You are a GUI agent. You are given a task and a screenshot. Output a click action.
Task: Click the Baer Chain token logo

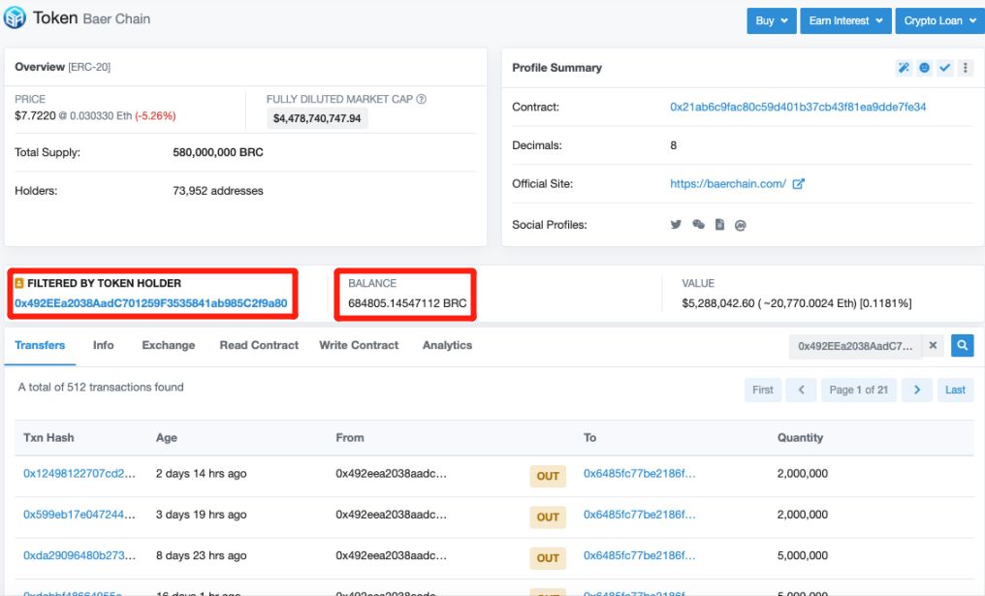[15, 17]
